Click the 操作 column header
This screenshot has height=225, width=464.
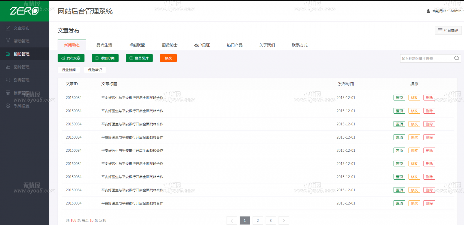click(x=414, y=84)
